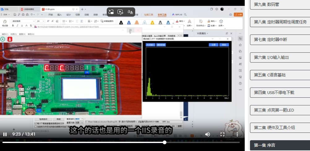Viewport: 310px width, 151px height.
Task: Open the font size 24 dropdown
Action: [x=44, y=21]
